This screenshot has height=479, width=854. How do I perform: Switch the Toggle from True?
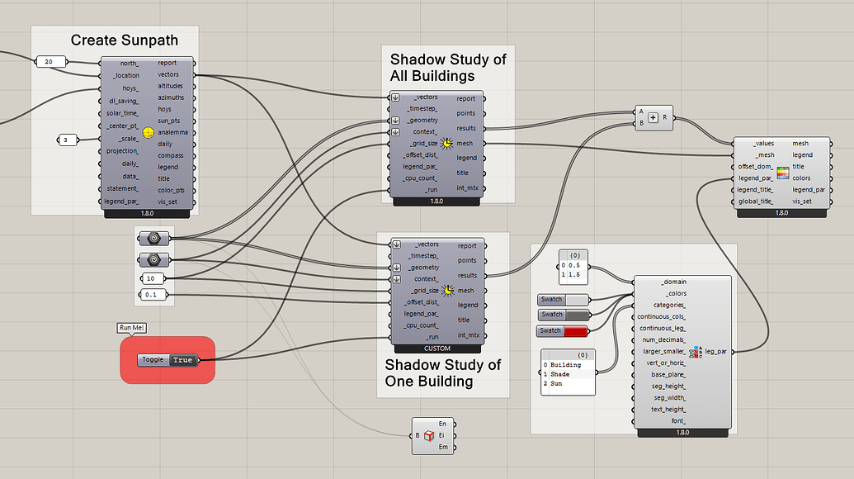pos(182,360)
